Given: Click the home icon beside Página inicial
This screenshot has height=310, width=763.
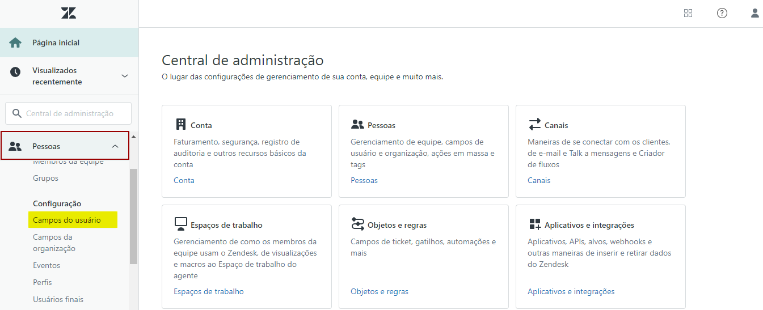Looking at the screenshot, I should click(15, 43).
